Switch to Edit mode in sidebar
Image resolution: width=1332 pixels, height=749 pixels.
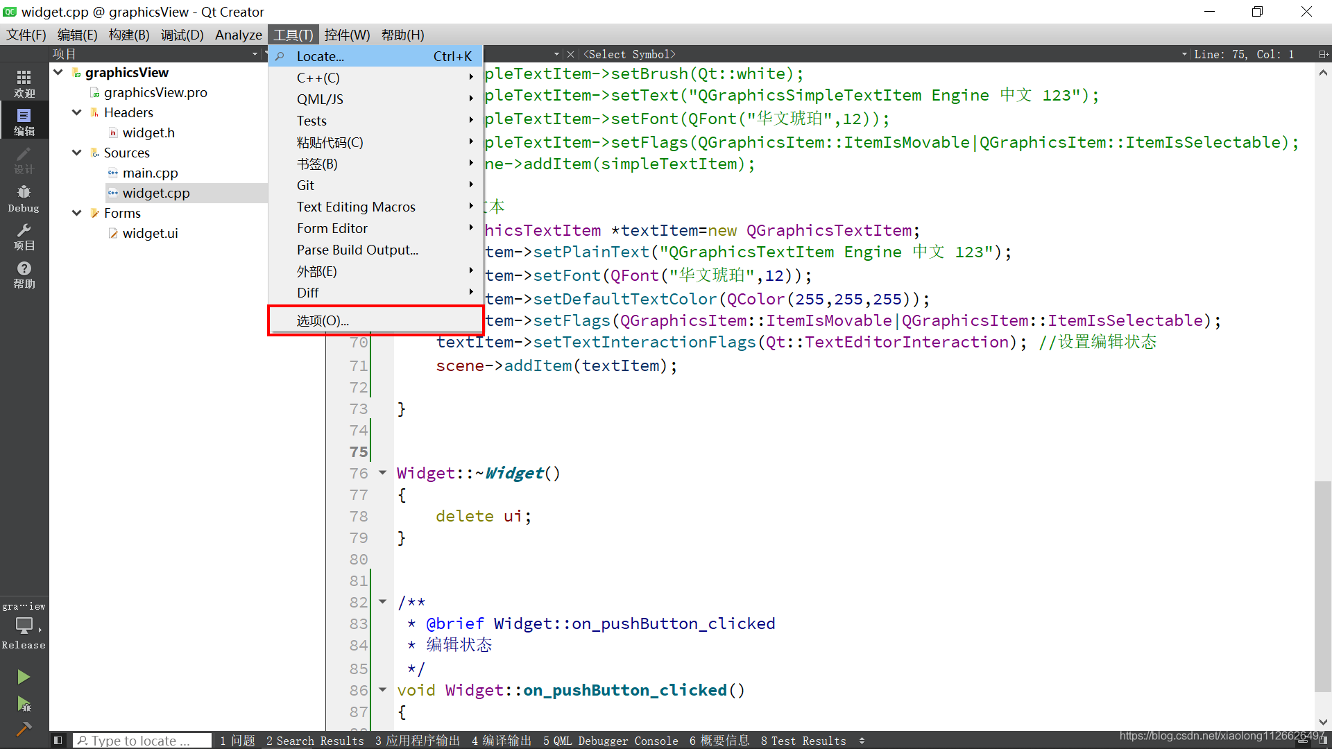[x=24, y=121]
